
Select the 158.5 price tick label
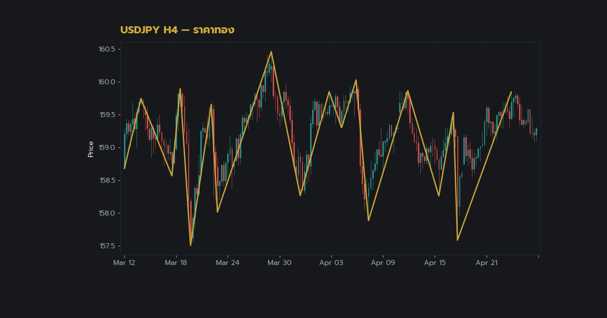click(x=107, y=180)
